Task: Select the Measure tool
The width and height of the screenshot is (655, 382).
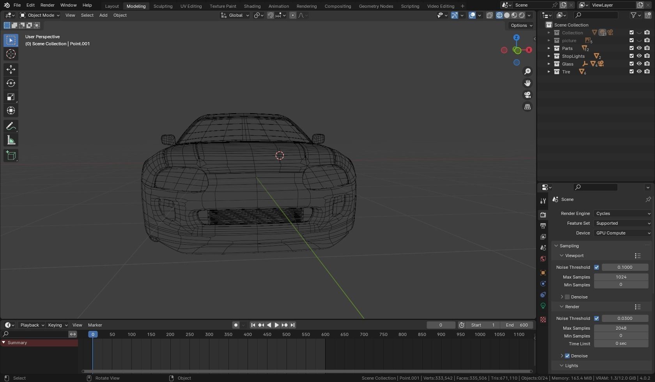Action: pos(11,140)
